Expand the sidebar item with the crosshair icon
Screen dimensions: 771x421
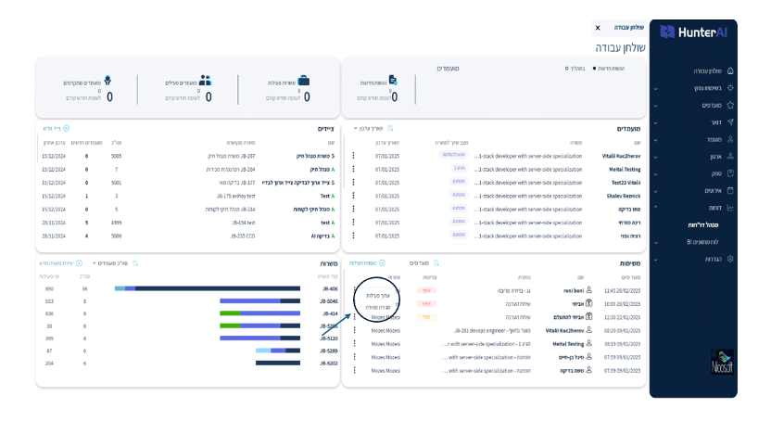[655, 89]
